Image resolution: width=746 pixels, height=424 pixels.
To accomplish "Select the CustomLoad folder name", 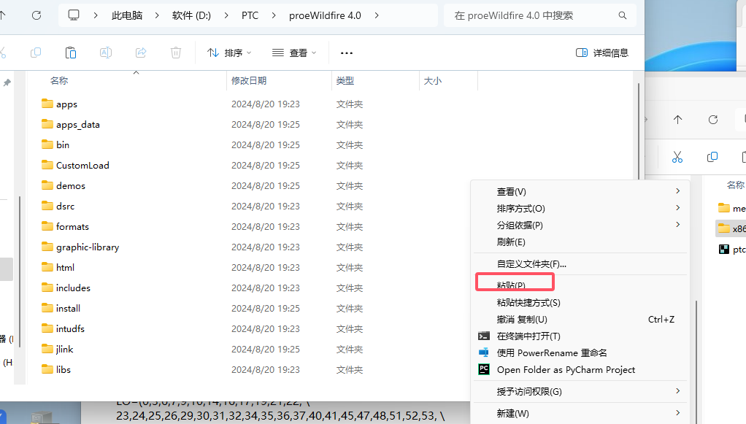I will pos(82,165).
